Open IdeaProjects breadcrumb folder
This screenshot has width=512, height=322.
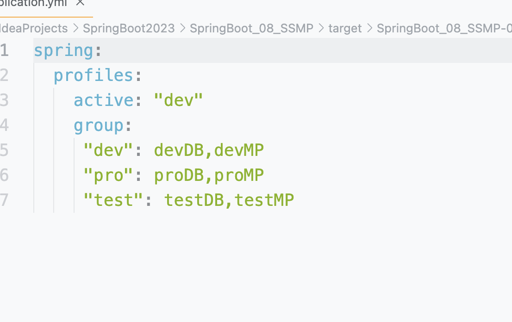click(x=34, y=28)
